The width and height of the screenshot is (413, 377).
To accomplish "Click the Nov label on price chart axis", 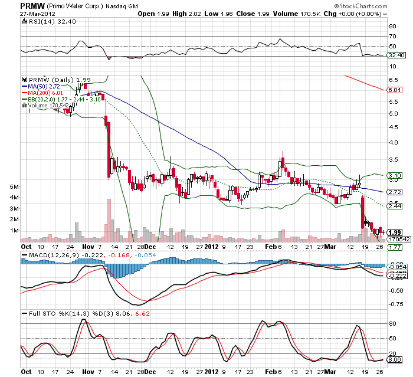I will pyautogui.click(x=88, y=247).
